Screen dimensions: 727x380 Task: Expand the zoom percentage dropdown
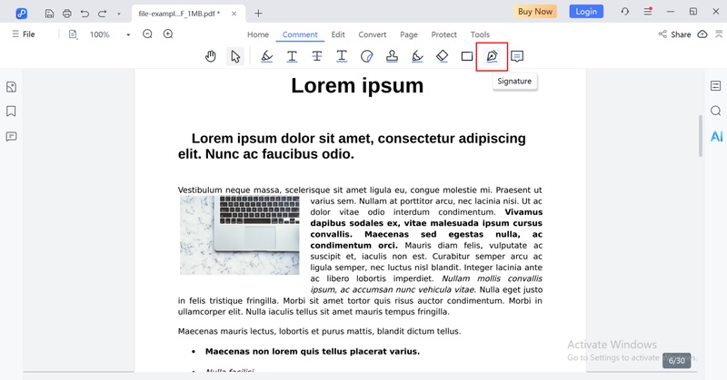(128, 34)
